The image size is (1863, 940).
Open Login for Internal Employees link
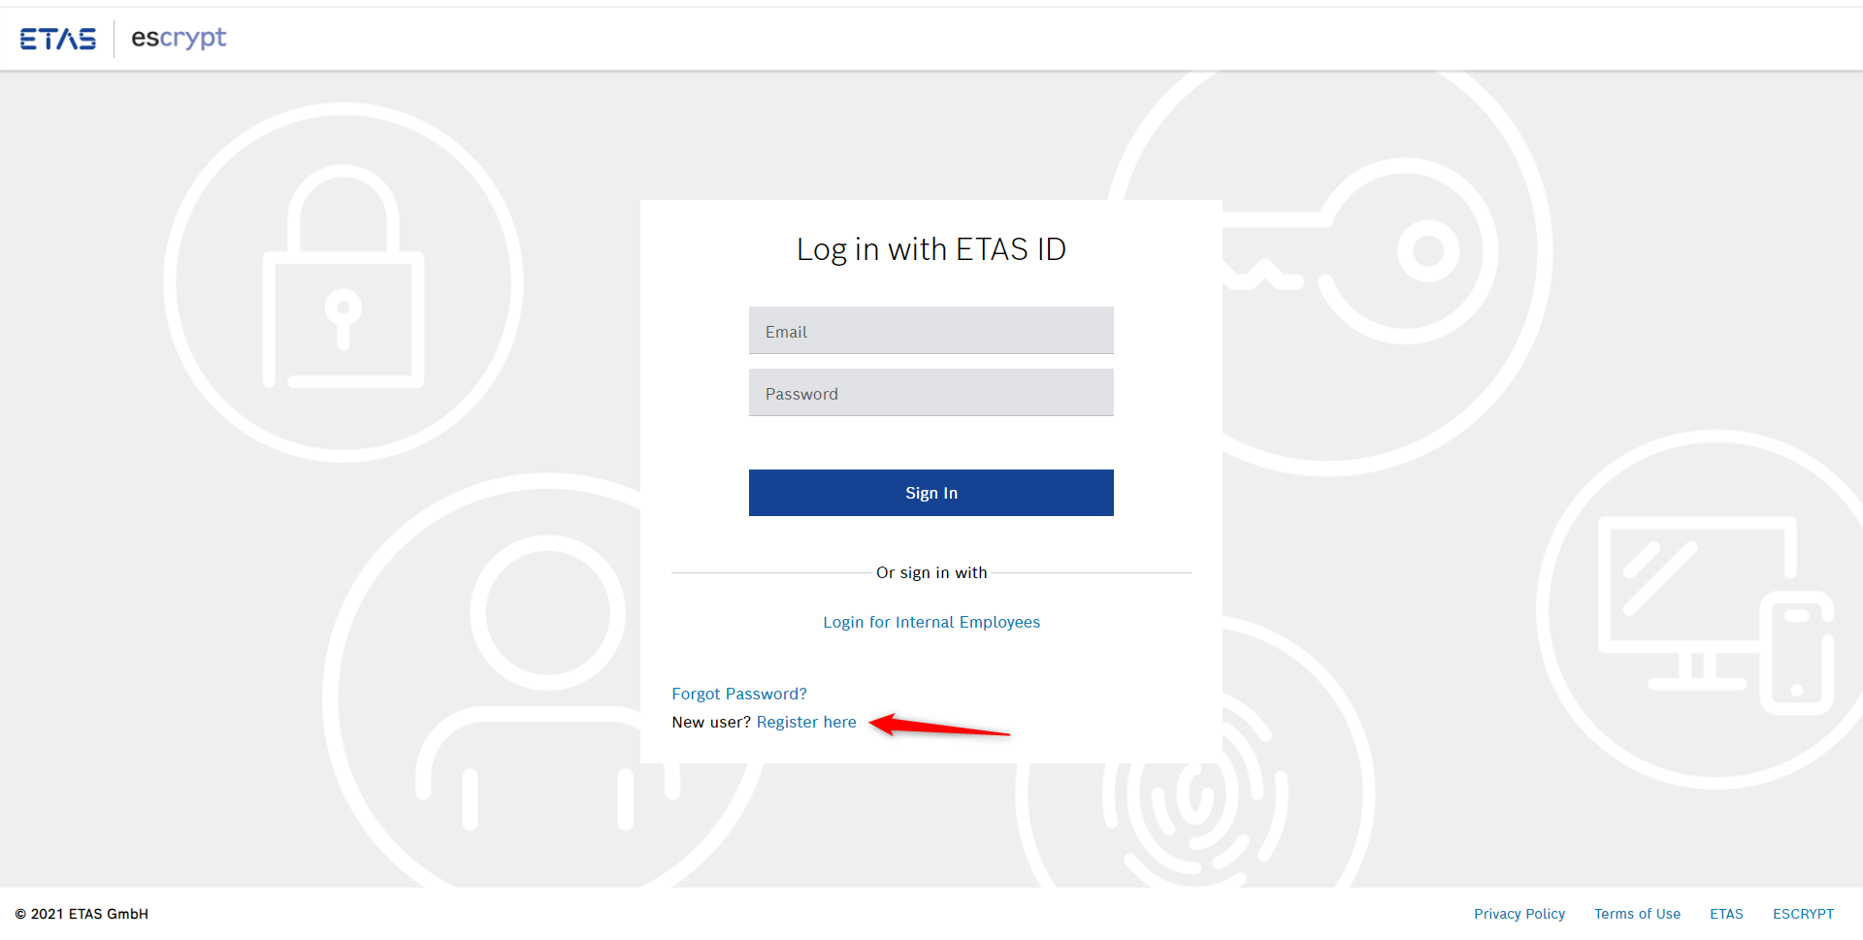(x=931, y=622)
